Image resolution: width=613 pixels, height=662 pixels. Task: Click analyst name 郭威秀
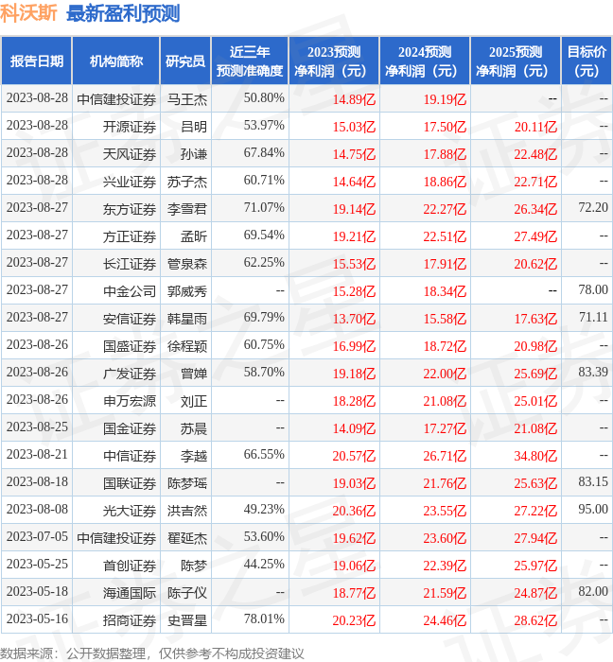(187, 291)
